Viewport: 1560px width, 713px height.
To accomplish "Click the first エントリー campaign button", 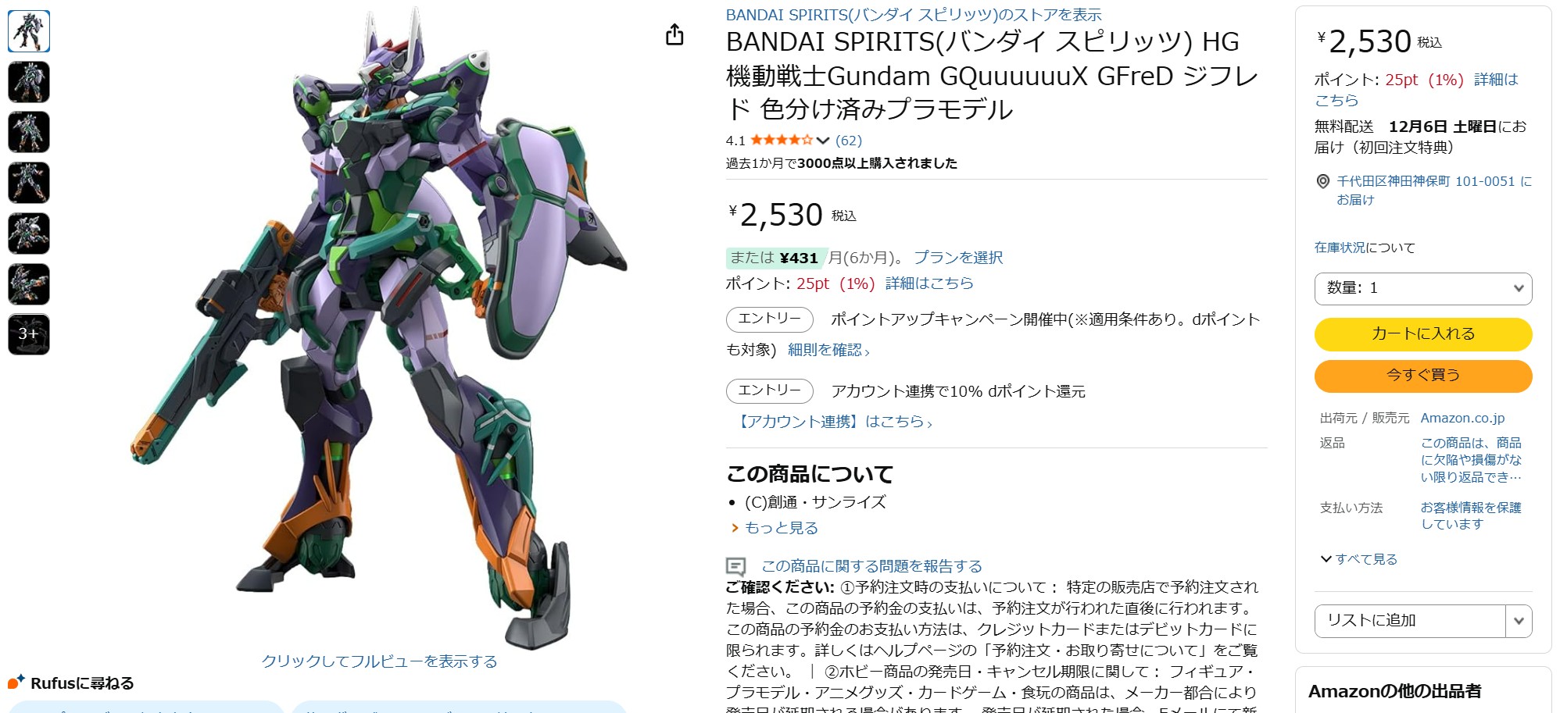I will [770, 319].
